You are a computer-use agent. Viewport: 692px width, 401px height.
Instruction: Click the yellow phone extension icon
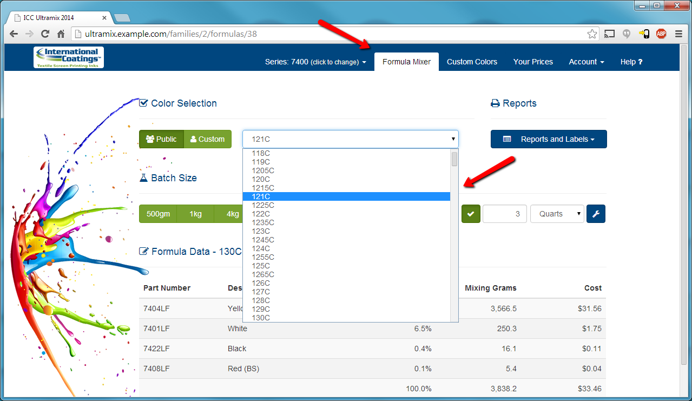coord(644,34)
